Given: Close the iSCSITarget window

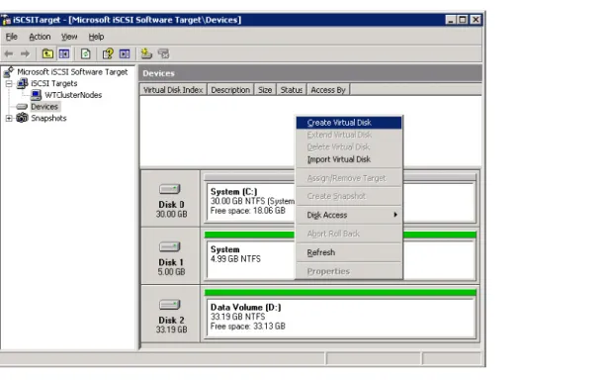Looking at the screenshot, I should coord(476,20).
